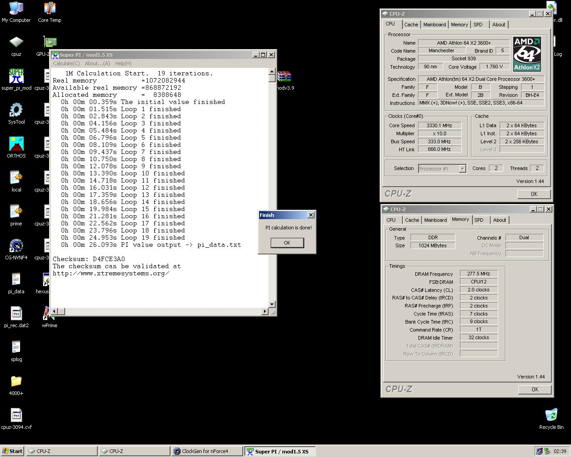Image resolution: width=571 pixels, height=457 pixels.
Task: Switch to CPU tab in lower CPU-Z window
Action: click(x=391, y=220)
